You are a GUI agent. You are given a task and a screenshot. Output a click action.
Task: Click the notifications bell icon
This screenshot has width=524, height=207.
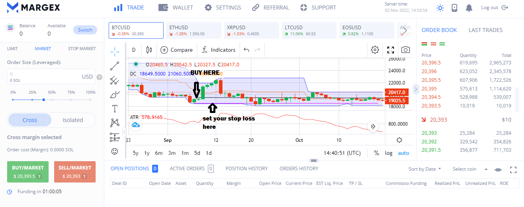click(469, 8)
